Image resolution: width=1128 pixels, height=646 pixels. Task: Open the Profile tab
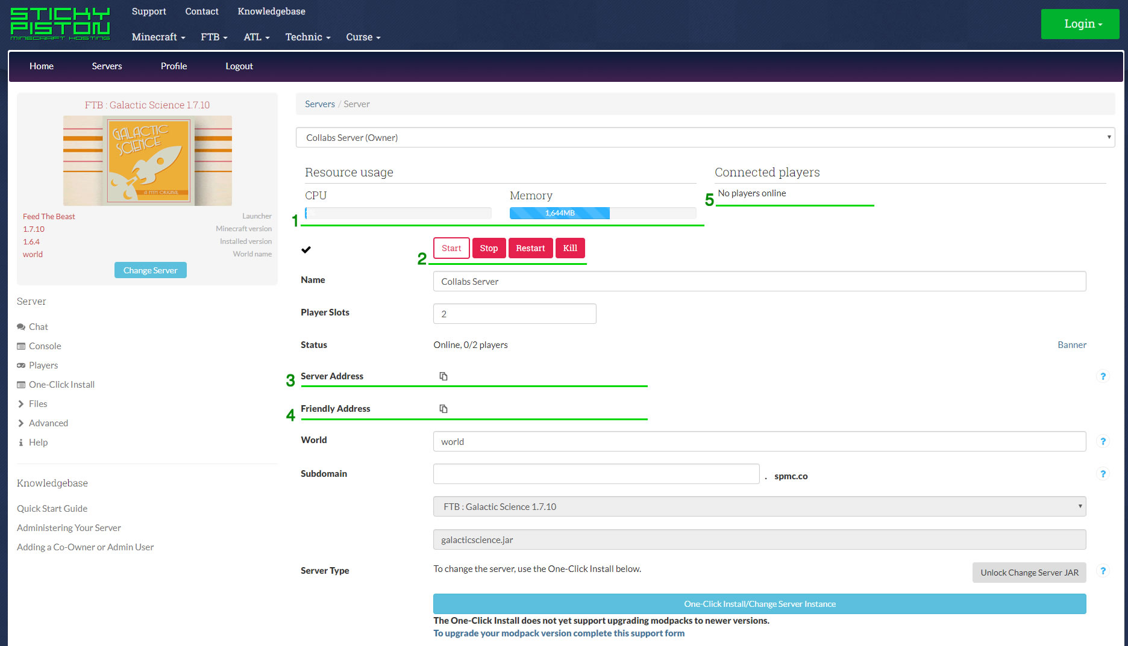pyautogui.click(x=174, y=66)
